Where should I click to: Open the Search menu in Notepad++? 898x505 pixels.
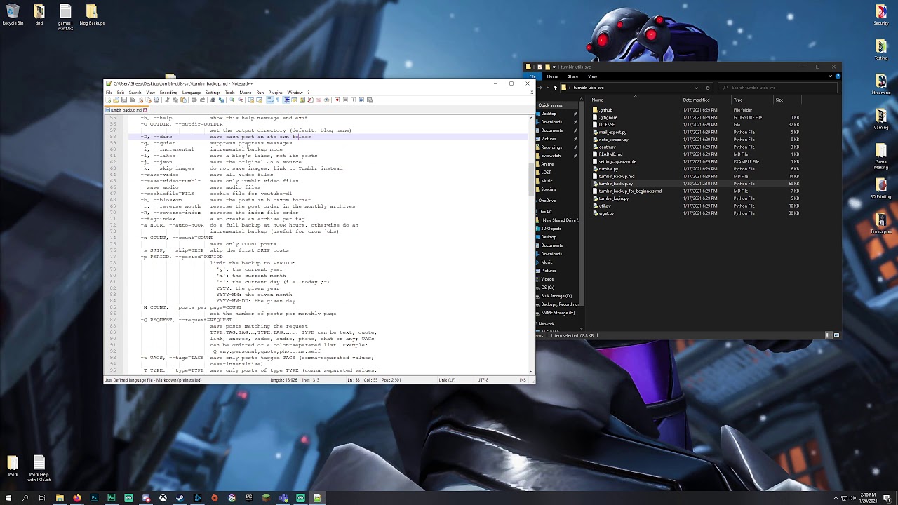click(135, 93)
